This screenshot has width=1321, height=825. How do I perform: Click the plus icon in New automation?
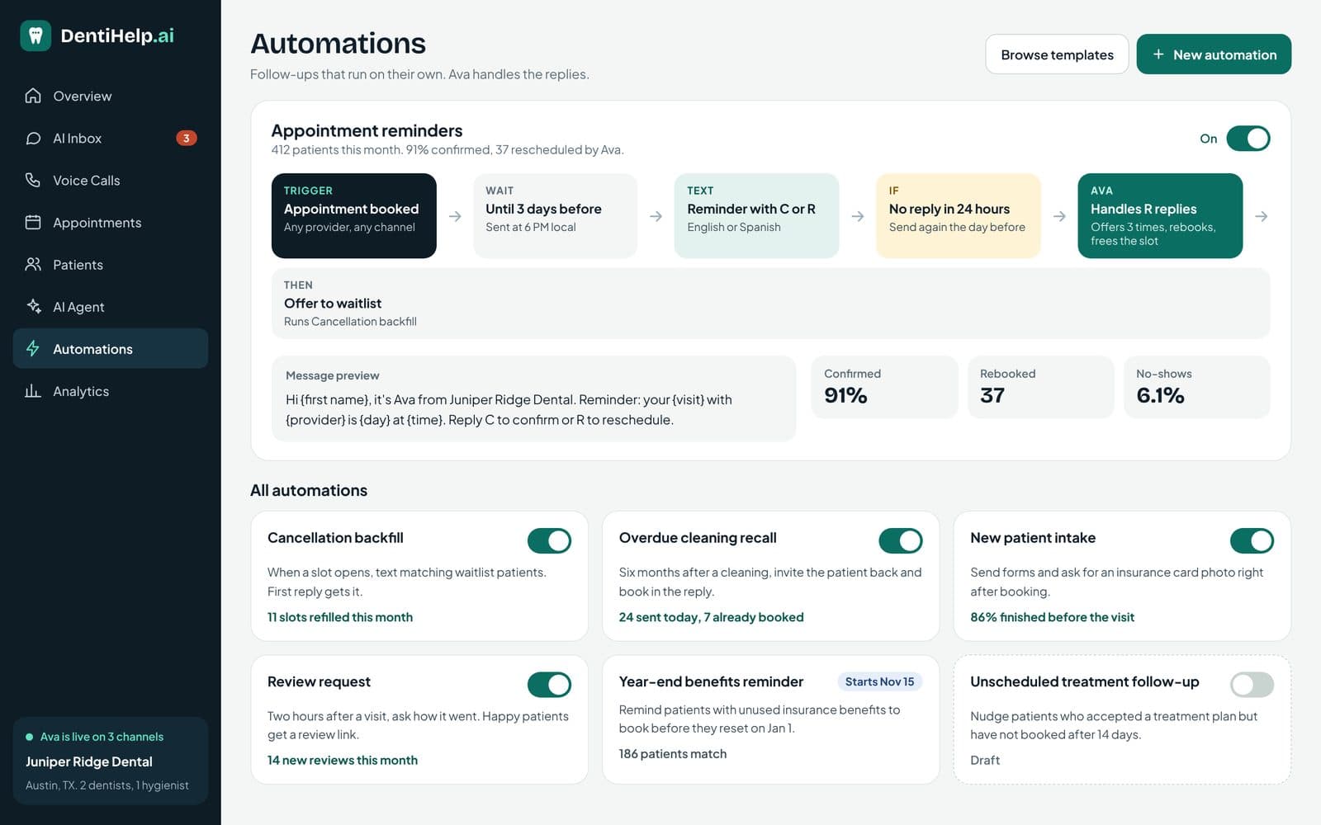pyautogui.click(x=1158, y=54)
